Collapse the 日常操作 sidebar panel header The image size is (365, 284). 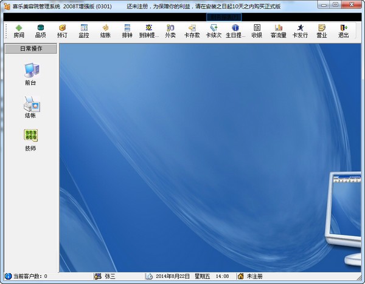(30, 49)
